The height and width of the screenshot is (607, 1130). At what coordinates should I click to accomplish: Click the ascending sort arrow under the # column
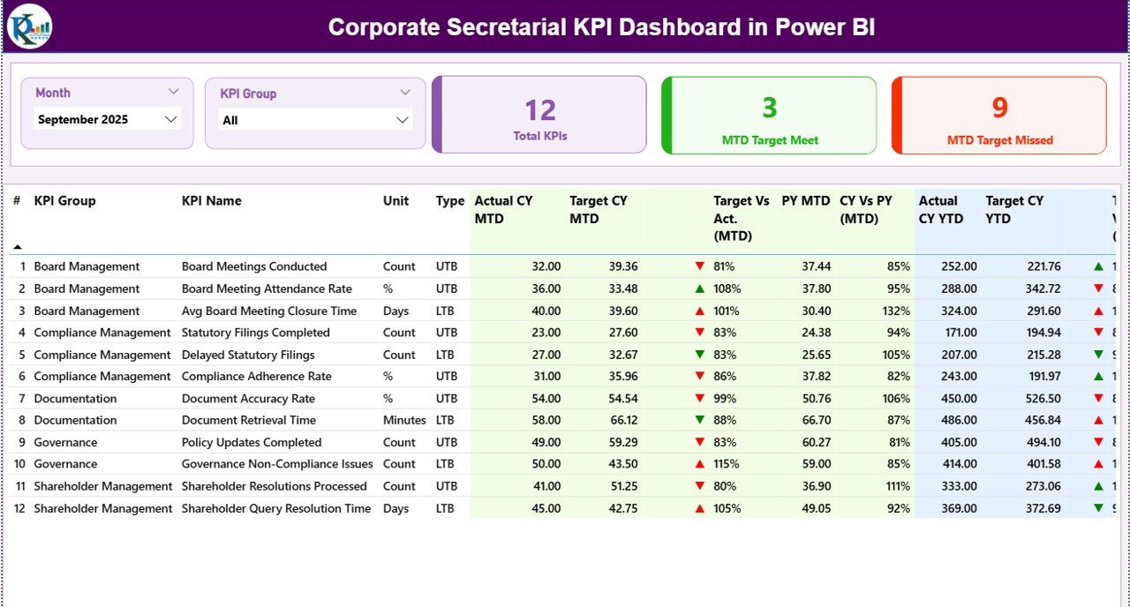19,248
